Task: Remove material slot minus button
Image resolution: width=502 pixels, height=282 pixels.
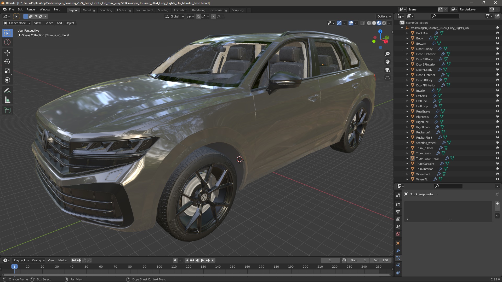Action: (x=497, y=209)
